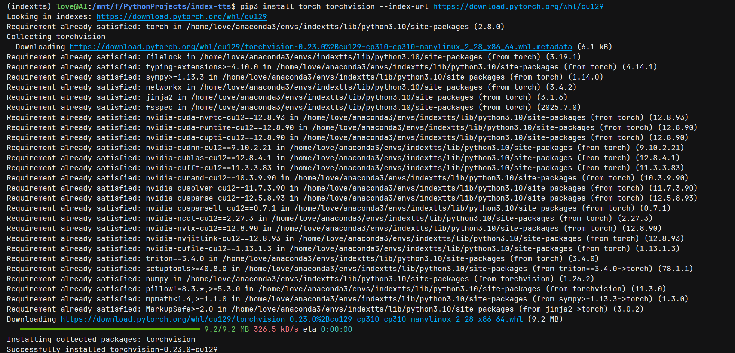Open the torchvision whl.metadata download link
The image size is (735, 353).
tap(321, 47)
